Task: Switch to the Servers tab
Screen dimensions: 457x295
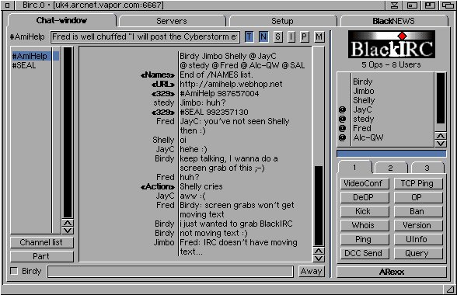Action: pyautogui.click(x=172, y=21)
